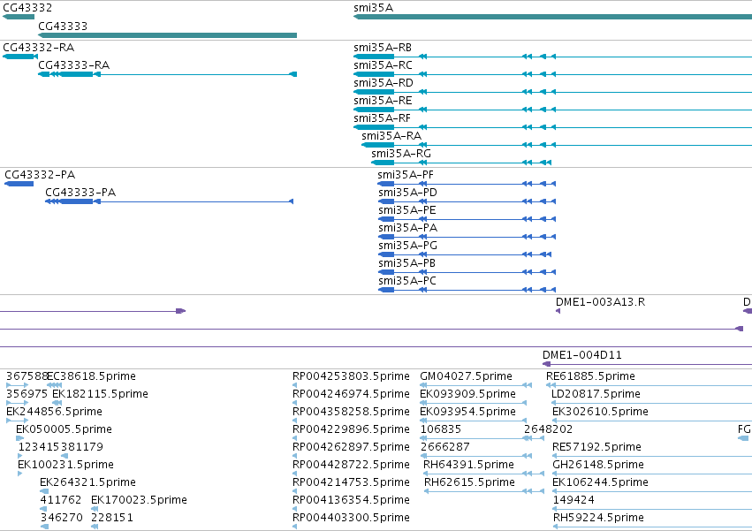Select EST RH64391.5prime
This screenshot has height=531, width=752.
tap(468, 465)
